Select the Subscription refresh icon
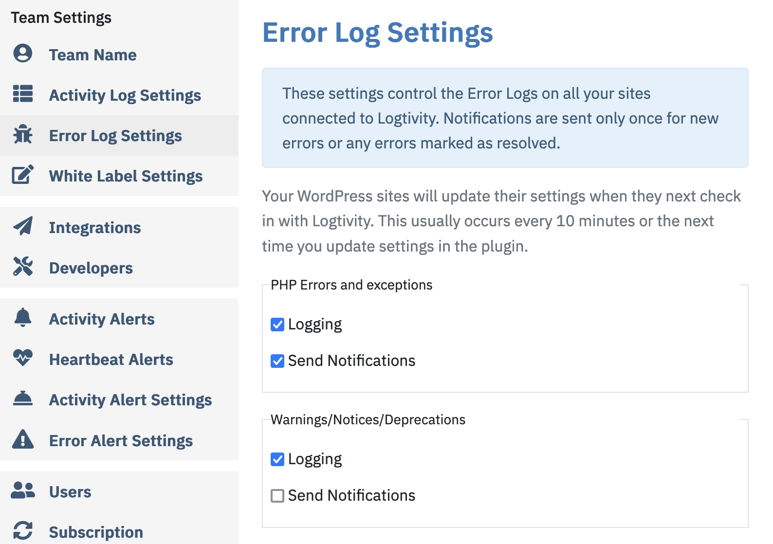The height and width of the screenshot is (544, 773). [22, 531]
